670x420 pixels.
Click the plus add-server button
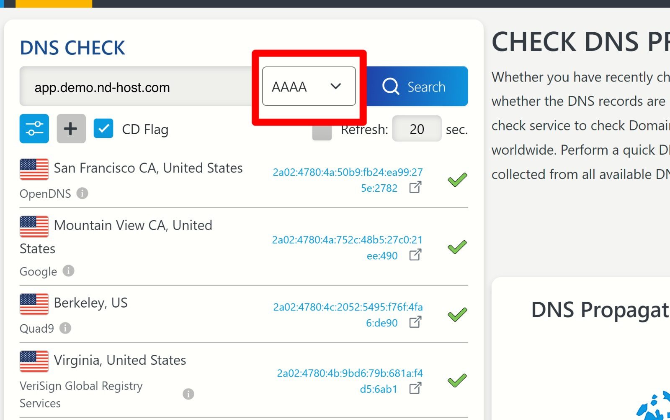click(x=71, y=129)
